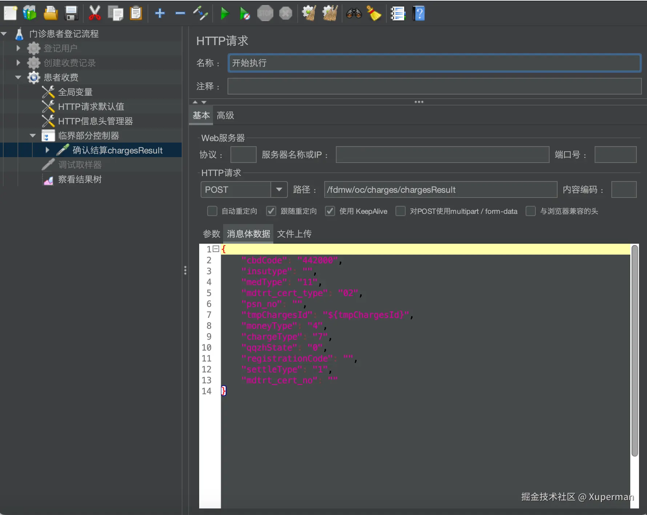Select the 察看结果树 listener
This screenshot has width=647, height=515.
(80, 179)
